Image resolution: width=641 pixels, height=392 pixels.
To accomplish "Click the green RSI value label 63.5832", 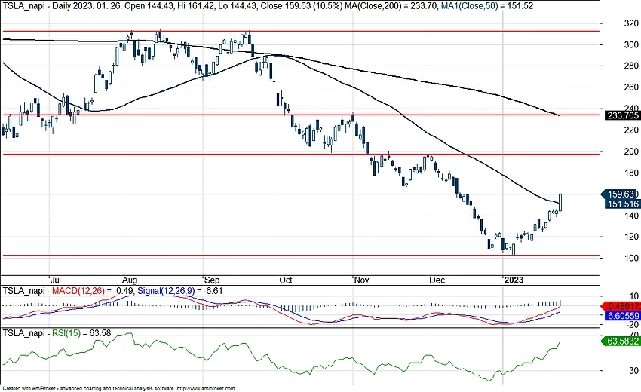I will 621,341.
